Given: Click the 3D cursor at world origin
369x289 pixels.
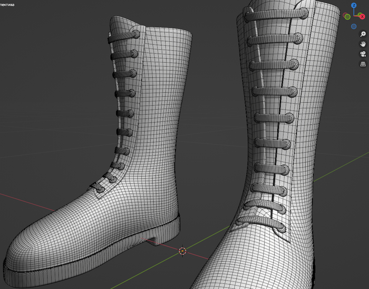Looking at the screenshot, I should 182,251.
